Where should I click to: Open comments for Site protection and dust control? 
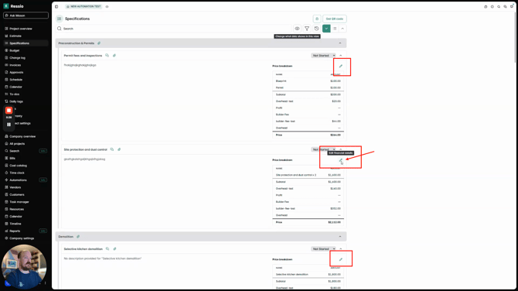[x=112, y=149]
